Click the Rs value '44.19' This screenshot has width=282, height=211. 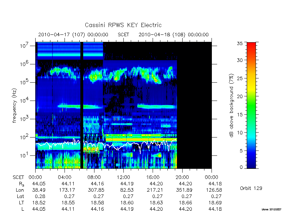point(127,184)
